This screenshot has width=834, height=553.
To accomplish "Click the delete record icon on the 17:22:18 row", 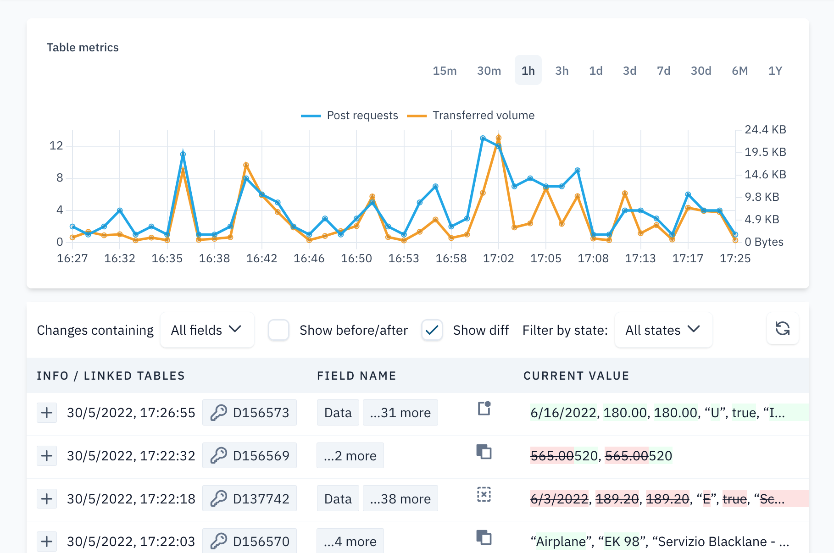I will tap(485, 495).
